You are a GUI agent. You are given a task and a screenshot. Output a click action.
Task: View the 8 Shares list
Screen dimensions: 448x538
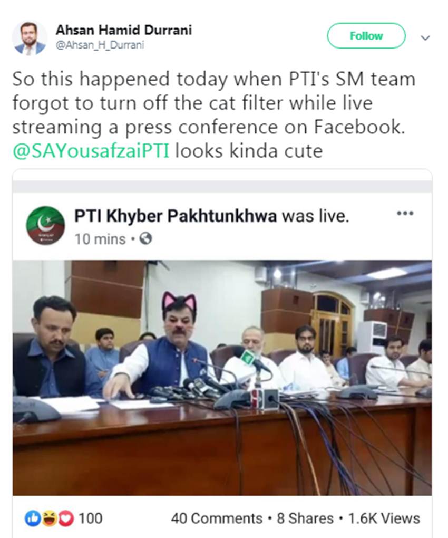click(305, 518)
